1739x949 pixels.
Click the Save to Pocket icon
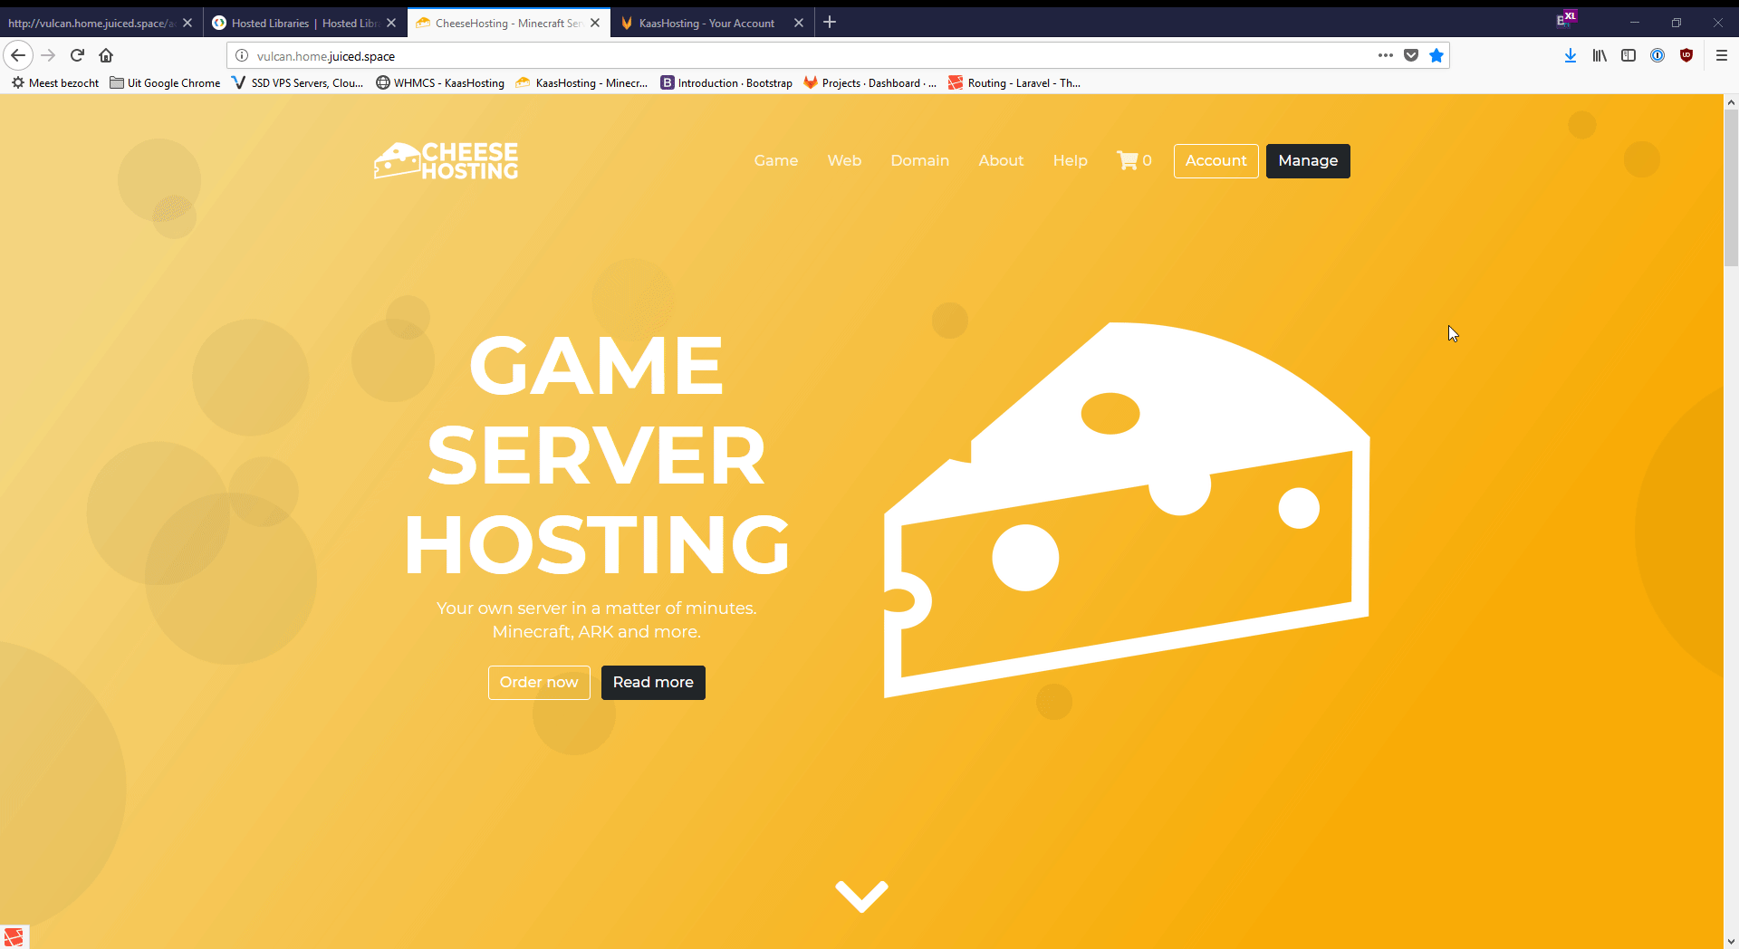pos(1410,55)
